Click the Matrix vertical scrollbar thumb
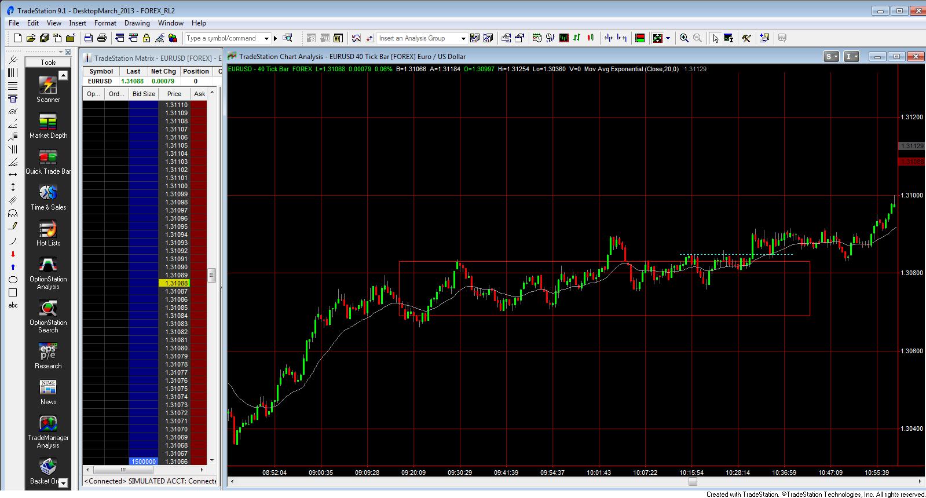The width and height of the screenshot is (926, 498). coord(212,276)
